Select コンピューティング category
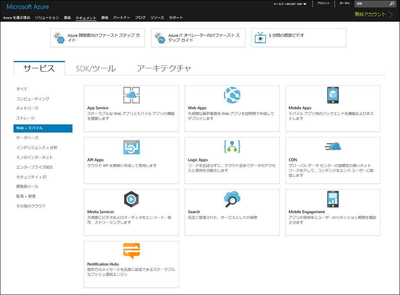This screenshot has width=400, height=295. 33,99
